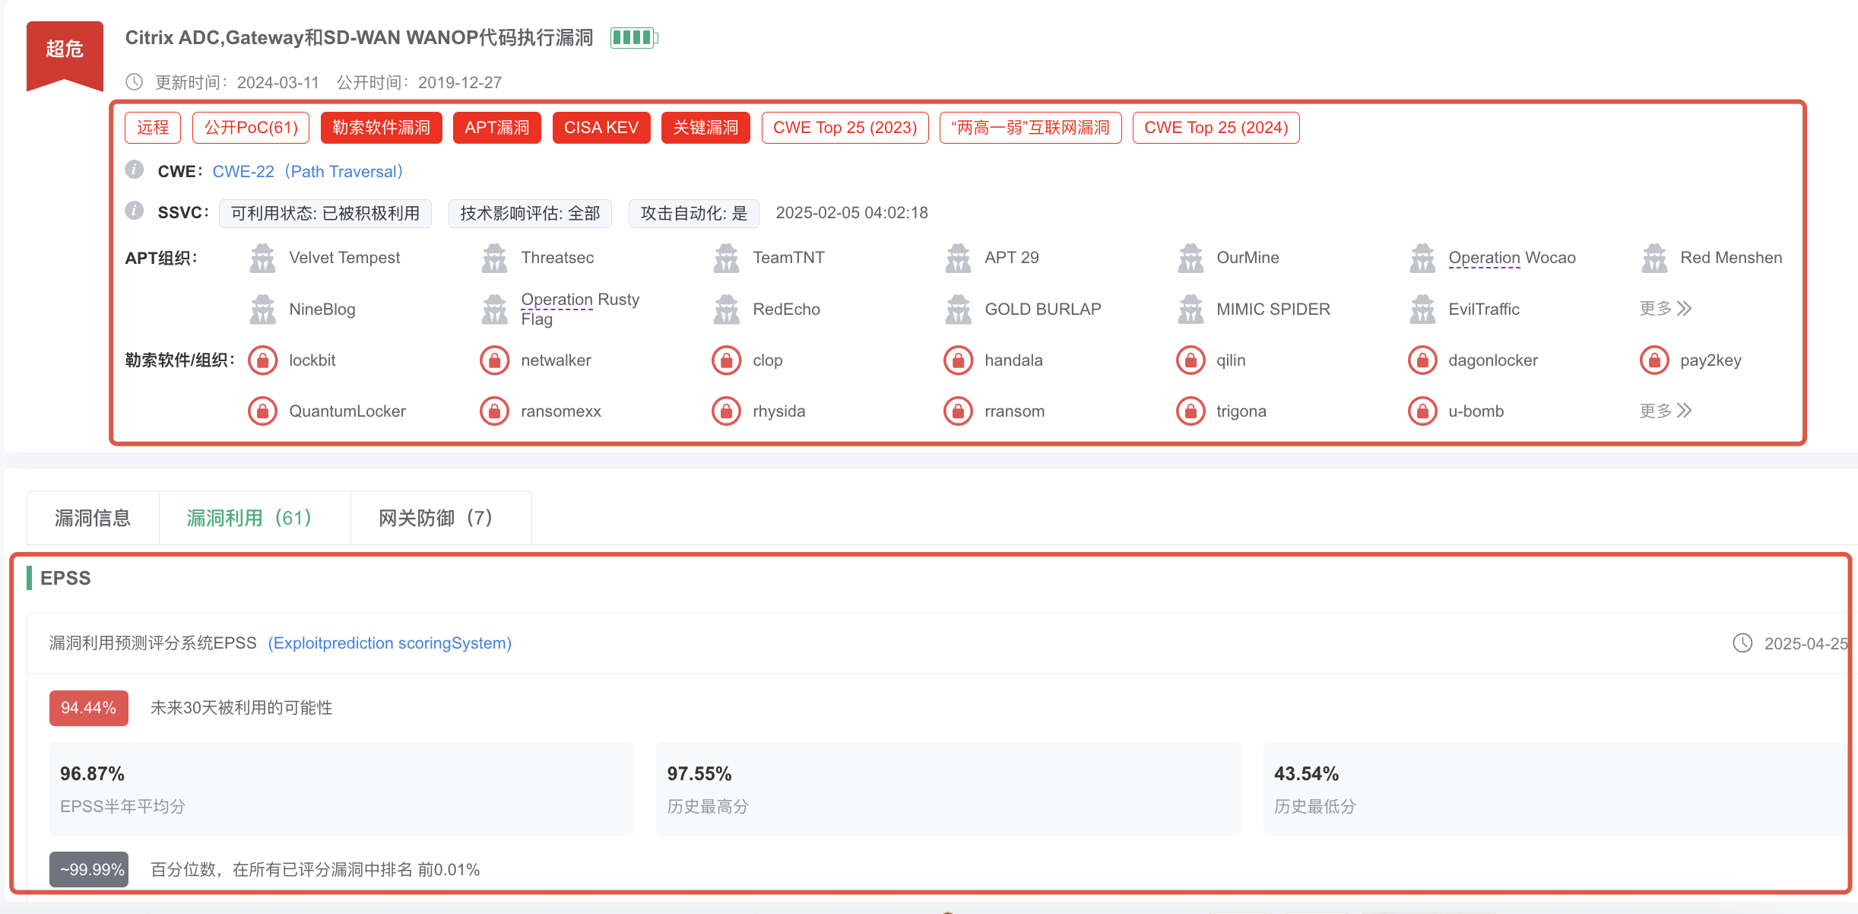This screenshot has height=914, width=1858.
Task: Click the Threatsec APT group icon
Action: point(494,259)
